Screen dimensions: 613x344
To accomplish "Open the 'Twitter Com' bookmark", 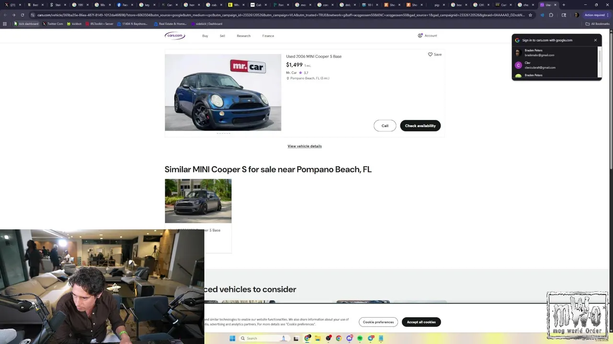I will (53, 24).
